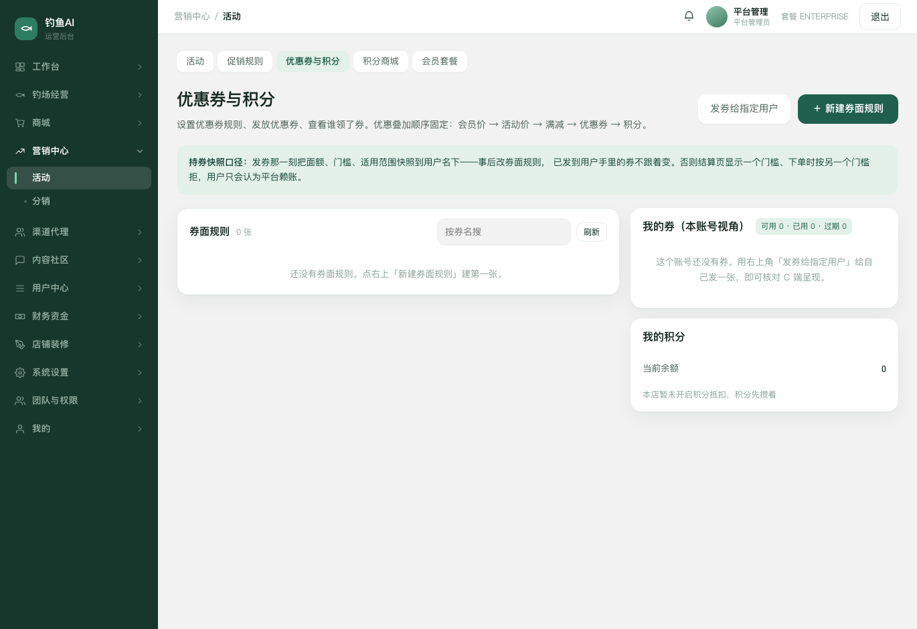
Task: Open the notification bell
Action: pyautogui.click(x=689, y=16)
